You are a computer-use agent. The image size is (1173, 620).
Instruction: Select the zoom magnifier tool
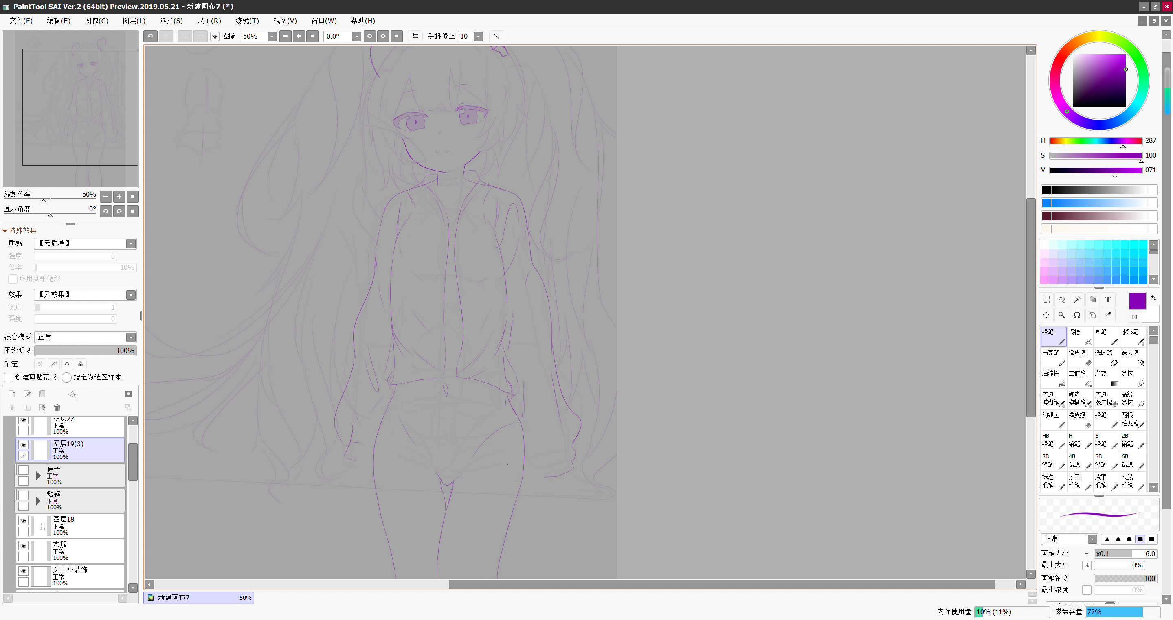coord(1061,315)
